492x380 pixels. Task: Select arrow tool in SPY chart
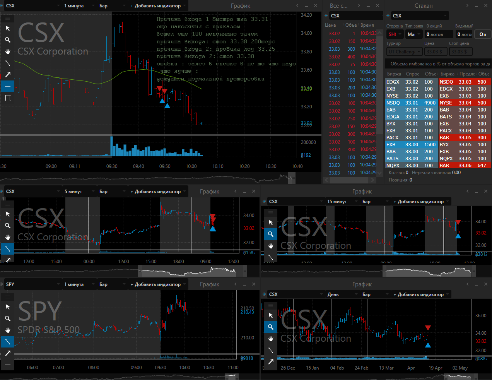8,353
